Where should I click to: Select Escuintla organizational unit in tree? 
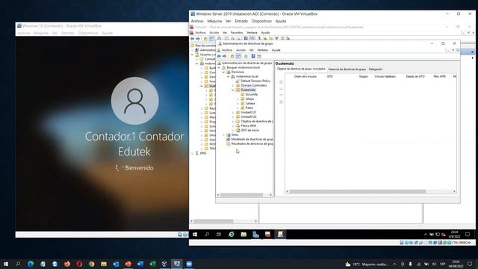251,95
